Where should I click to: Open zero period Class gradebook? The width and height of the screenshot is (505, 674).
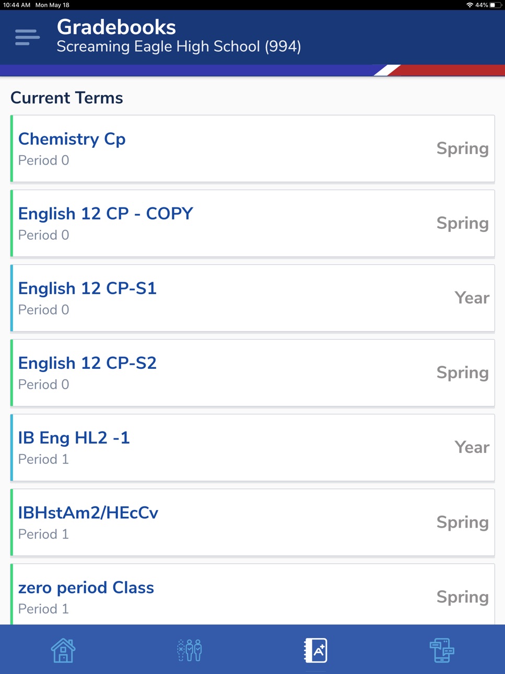click(253, 594)
